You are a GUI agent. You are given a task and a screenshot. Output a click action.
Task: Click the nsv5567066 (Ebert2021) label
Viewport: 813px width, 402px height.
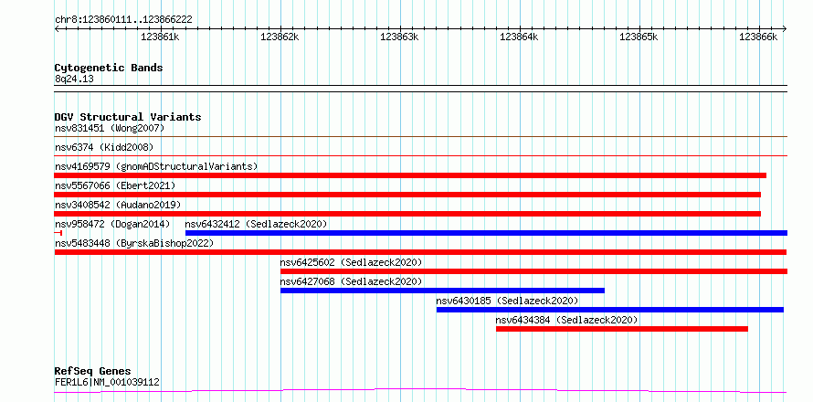coord(115,185)
